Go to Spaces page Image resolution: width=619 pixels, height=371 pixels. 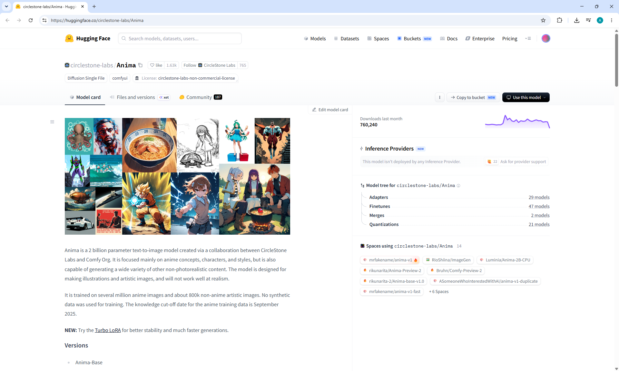[x=378, y=39]
